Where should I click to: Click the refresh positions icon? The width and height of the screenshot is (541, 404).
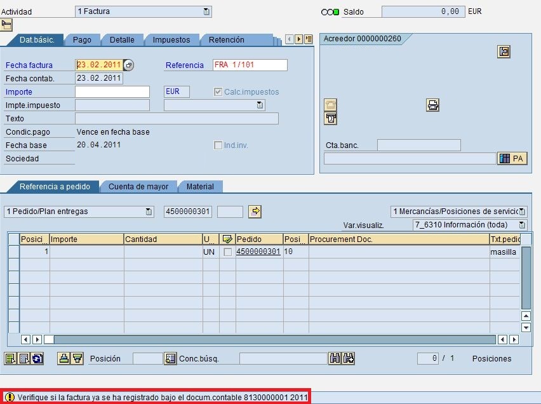tap(37, 358)
